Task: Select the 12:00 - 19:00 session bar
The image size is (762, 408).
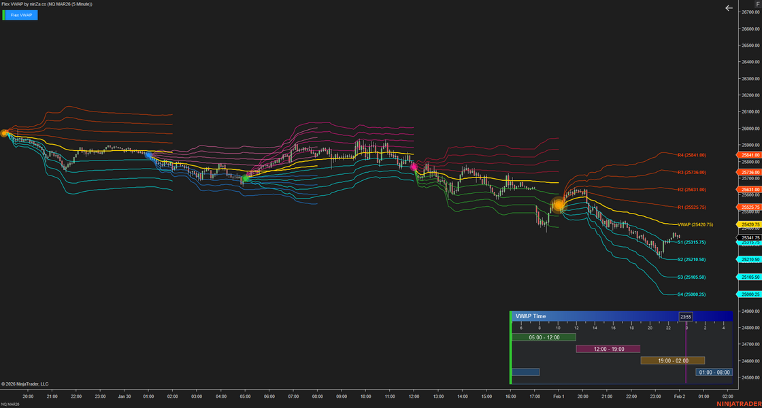Action: tap(608, 349)
